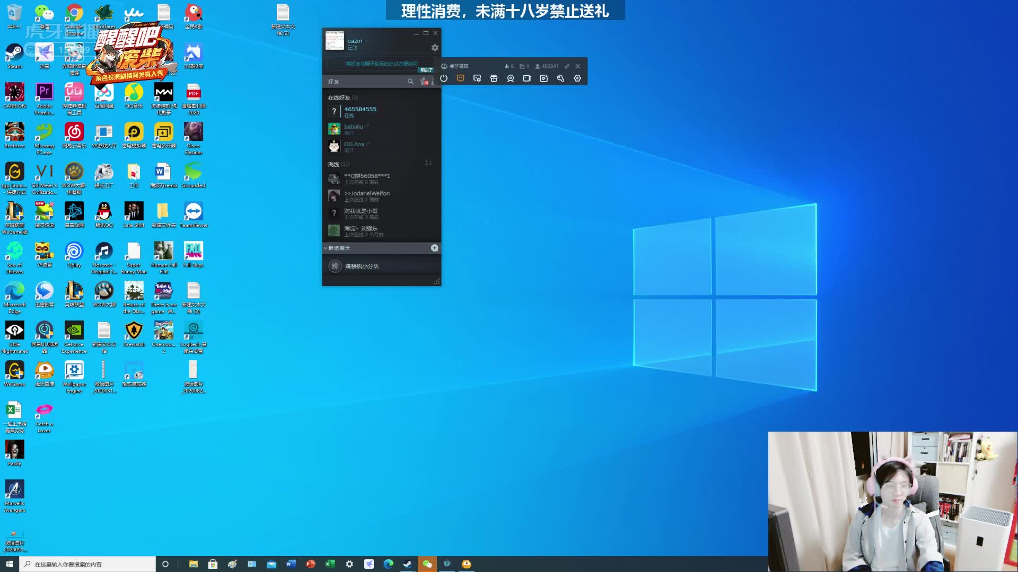Screen dimensions: 1018x572
Task: Add new group chat plus button
Action: tap(435, 248)
